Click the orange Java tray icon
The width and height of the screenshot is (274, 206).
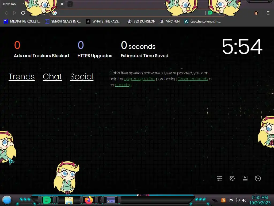click(223, 200)
